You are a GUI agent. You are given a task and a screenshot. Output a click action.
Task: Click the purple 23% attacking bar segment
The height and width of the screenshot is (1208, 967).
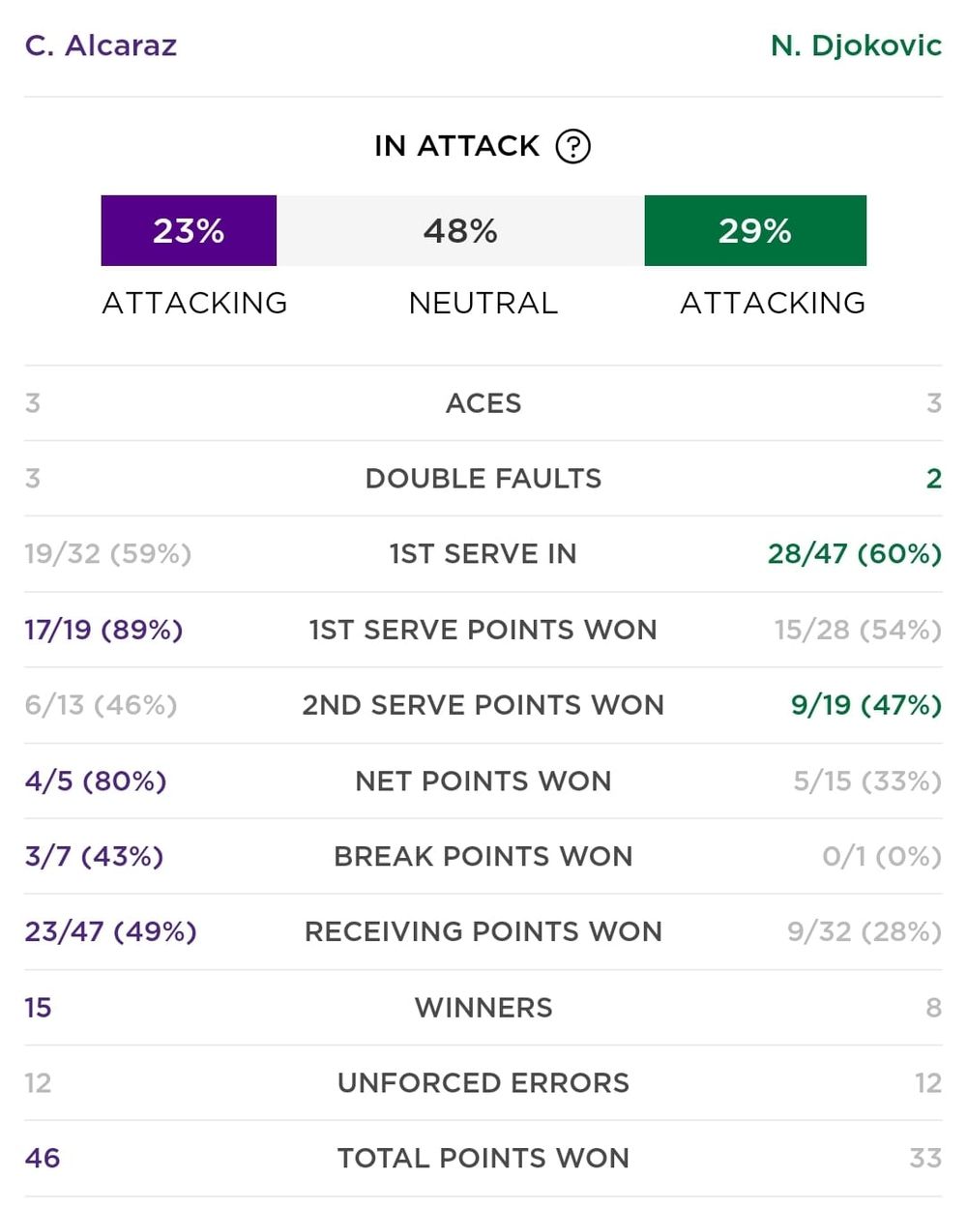(189, 230)
